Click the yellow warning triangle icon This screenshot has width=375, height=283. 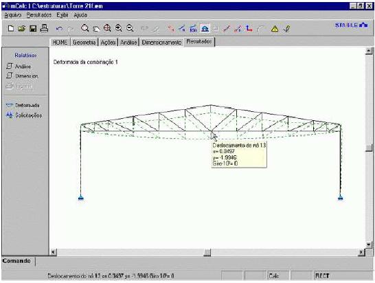click(x=275, y=29)
